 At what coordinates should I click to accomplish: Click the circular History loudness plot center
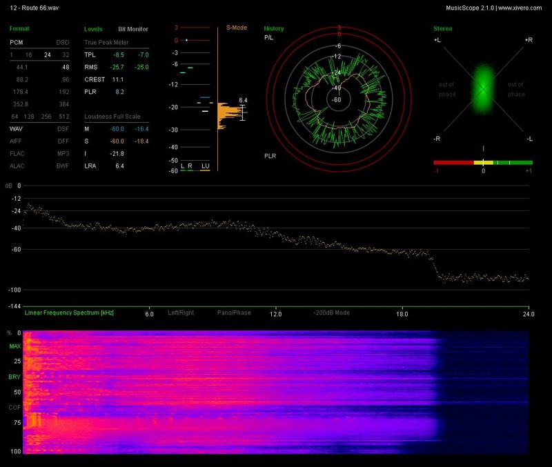(339, 99)
